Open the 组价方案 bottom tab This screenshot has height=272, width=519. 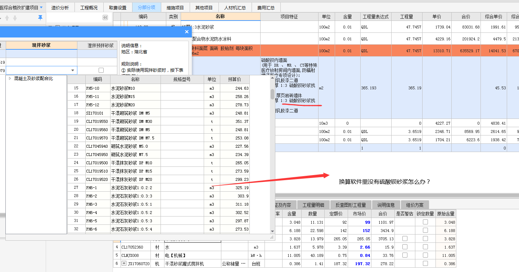pyautogui.click(x=415, y=205)
